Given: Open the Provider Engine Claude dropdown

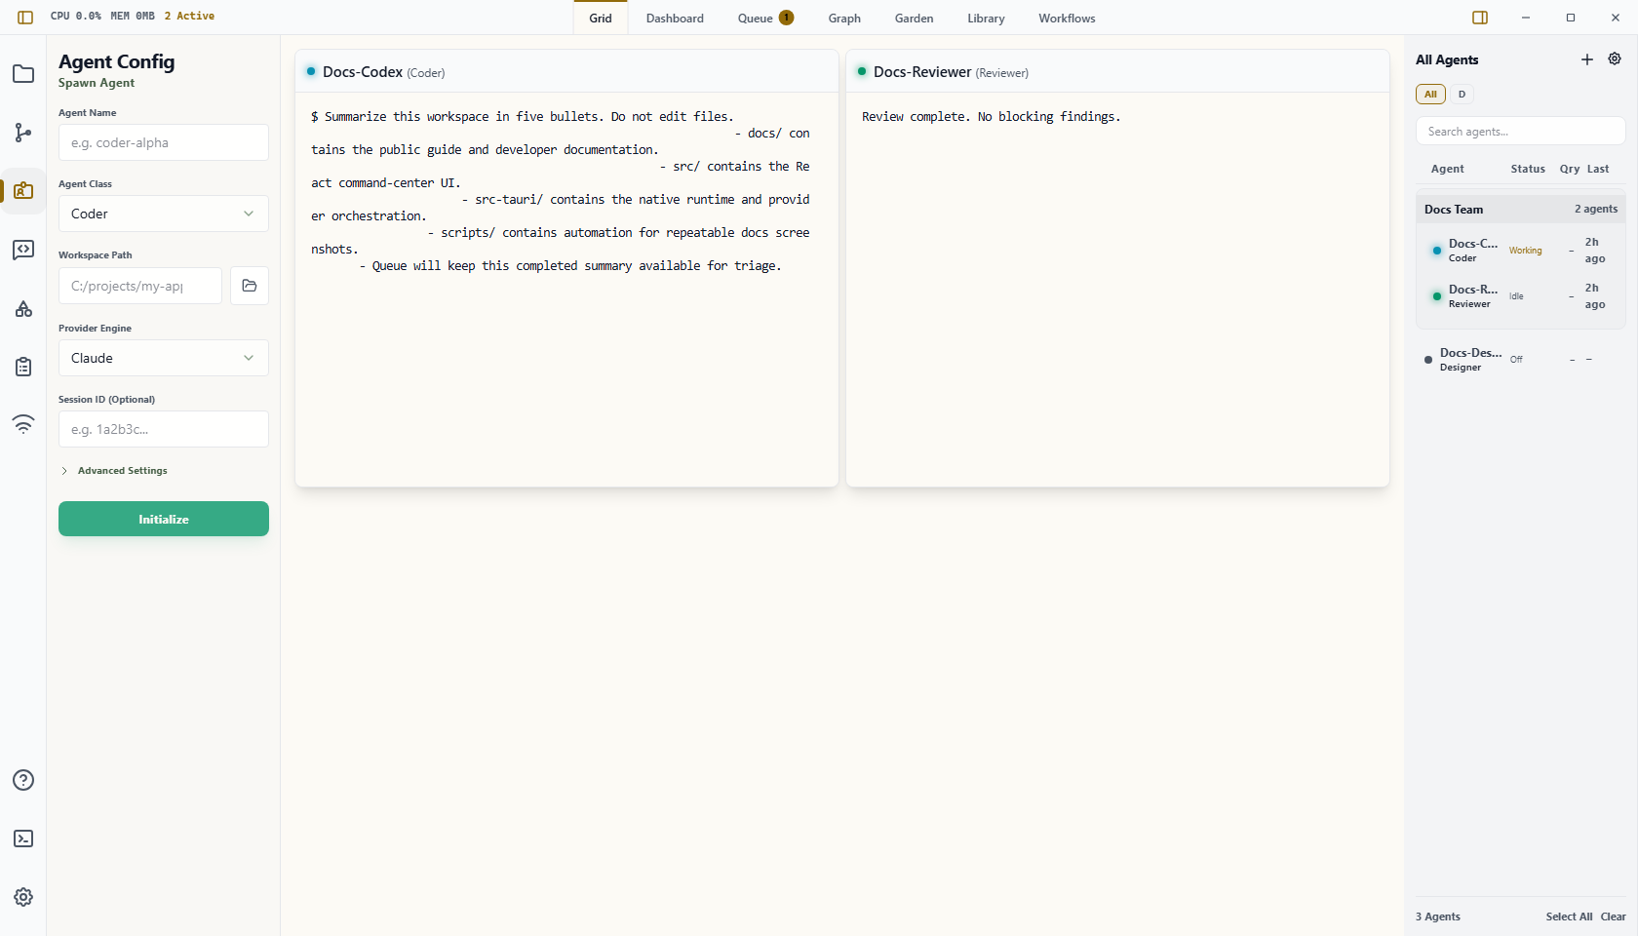Looking at the screenshot, I should (x=164, y=358).
